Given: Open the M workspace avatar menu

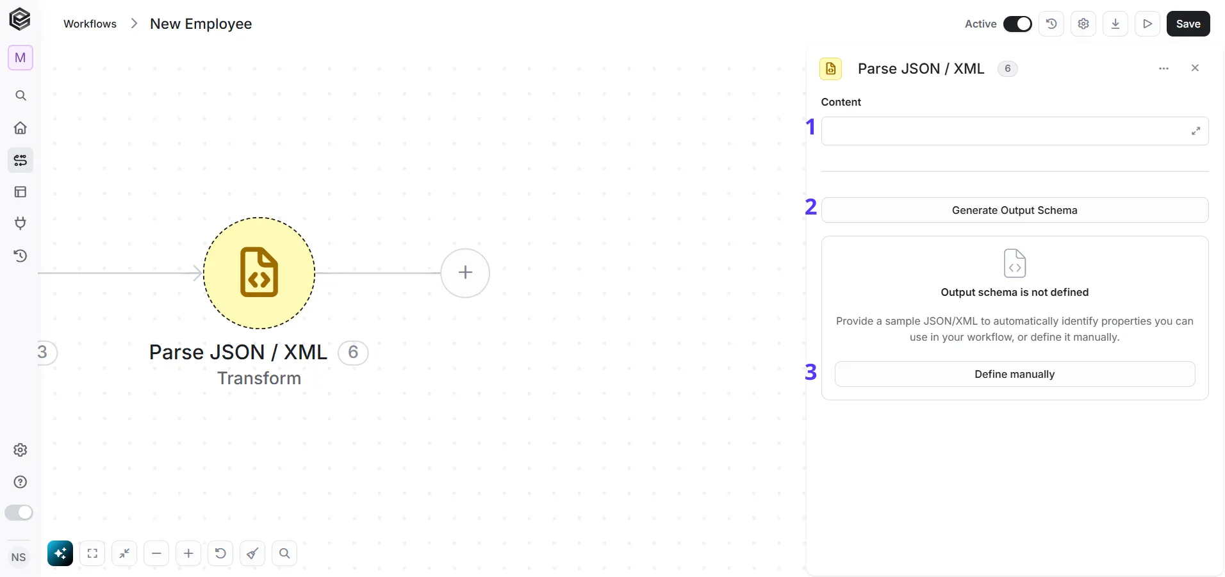Looking at the screenshot, I should pos(21,58).
